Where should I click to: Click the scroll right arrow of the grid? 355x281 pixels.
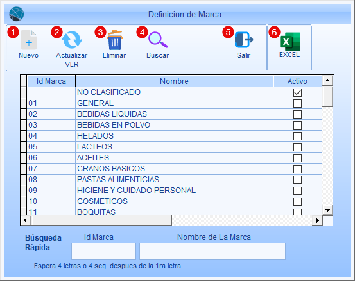[x=317, y=220]
